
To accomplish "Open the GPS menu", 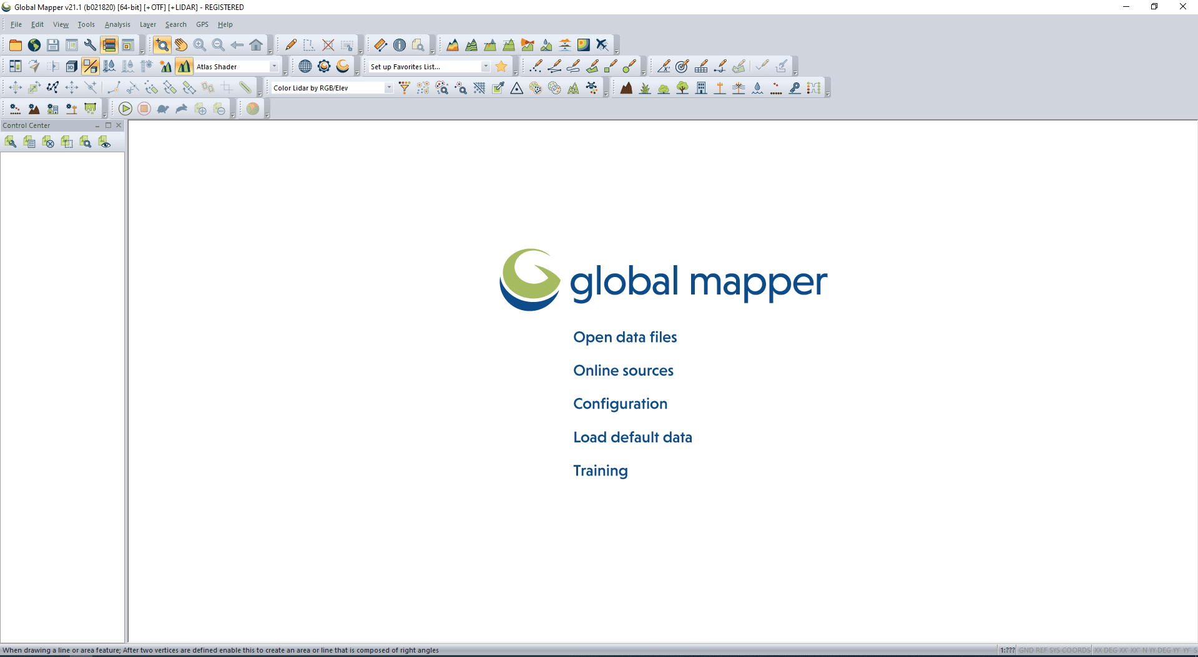I will [x=202, y=24].
